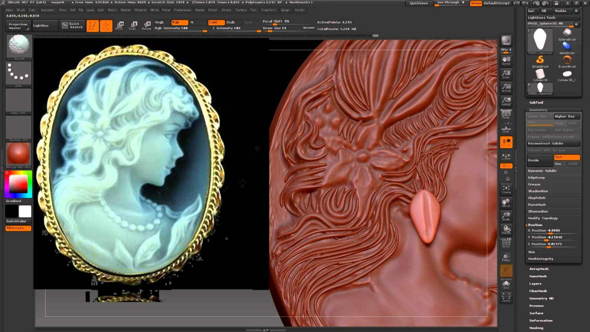This screenshot has height=332, width=590.
Task: Click the Persp perspective icon
Action: coord(506,114)
